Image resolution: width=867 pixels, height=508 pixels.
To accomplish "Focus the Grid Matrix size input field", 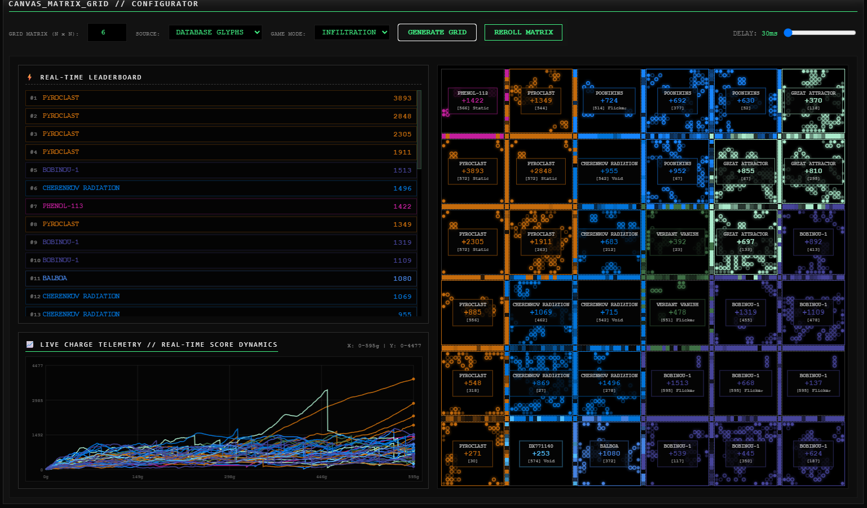I will 107,33.
